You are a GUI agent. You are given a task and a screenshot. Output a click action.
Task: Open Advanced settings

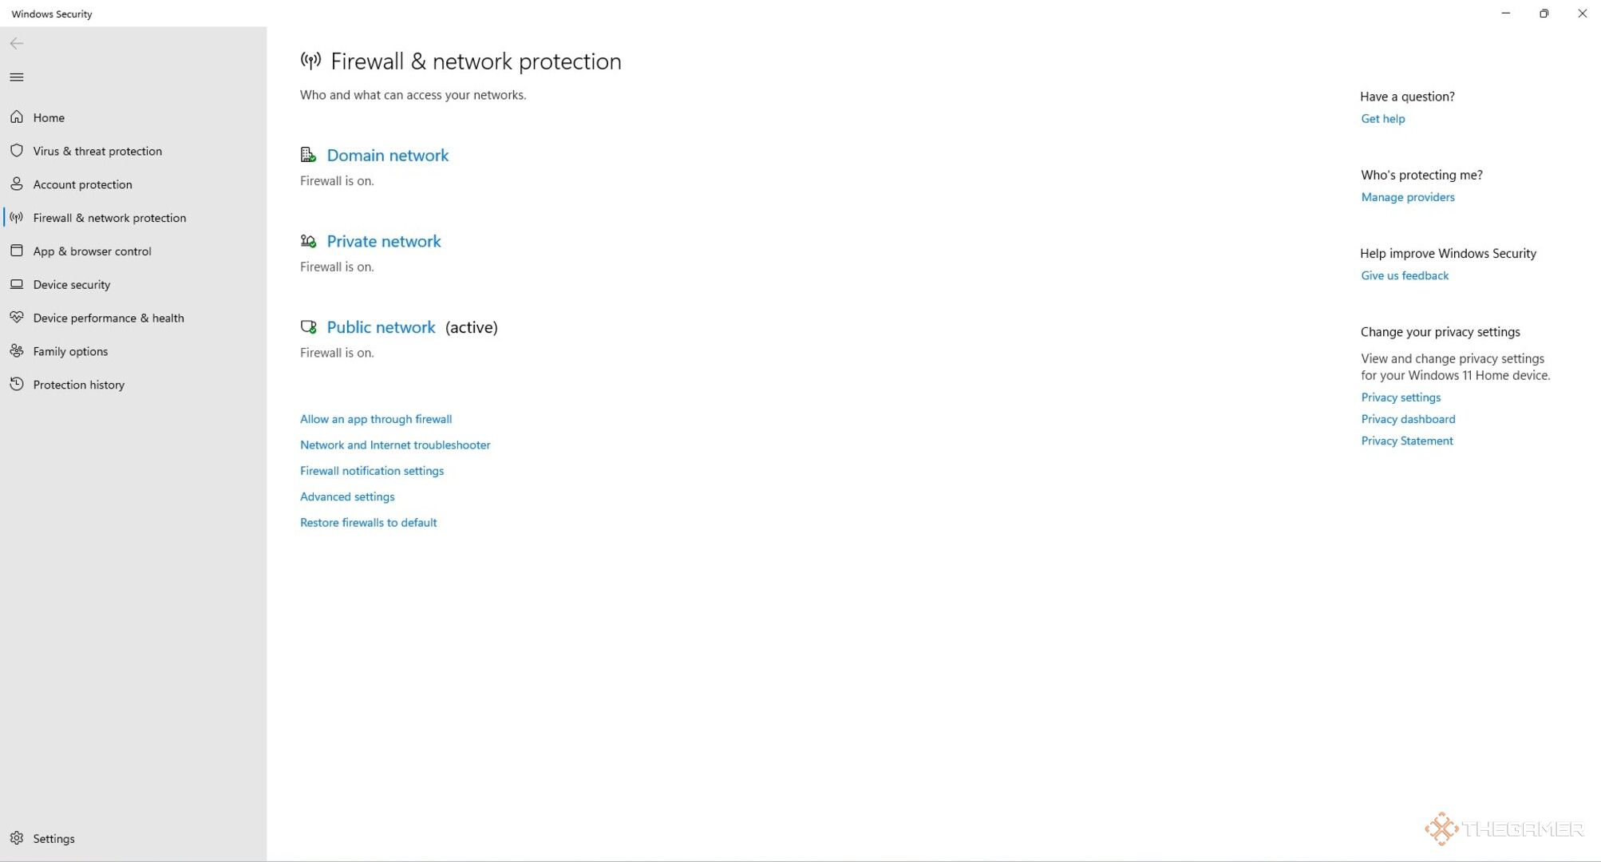pyautogui.click(x=348, y=496)
